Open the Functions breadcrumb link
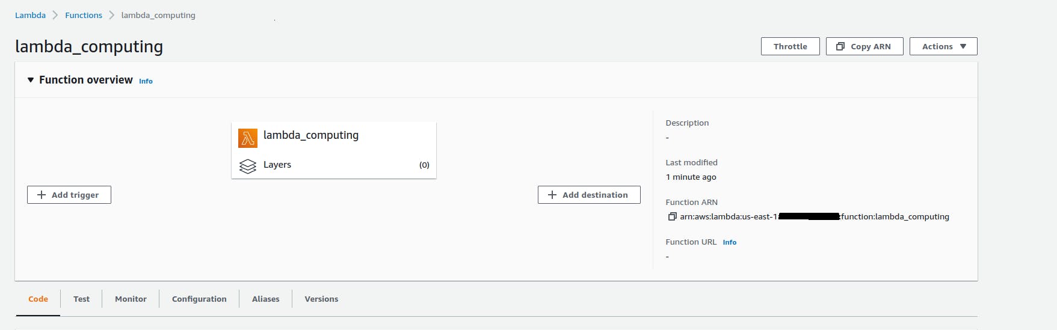 pos(84,15)
